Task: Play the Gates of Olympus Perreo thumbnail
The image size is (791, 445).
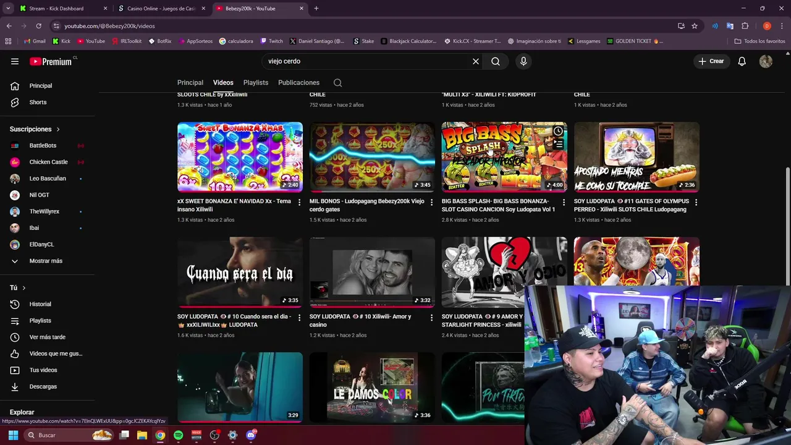Action: tap(637, 157)
